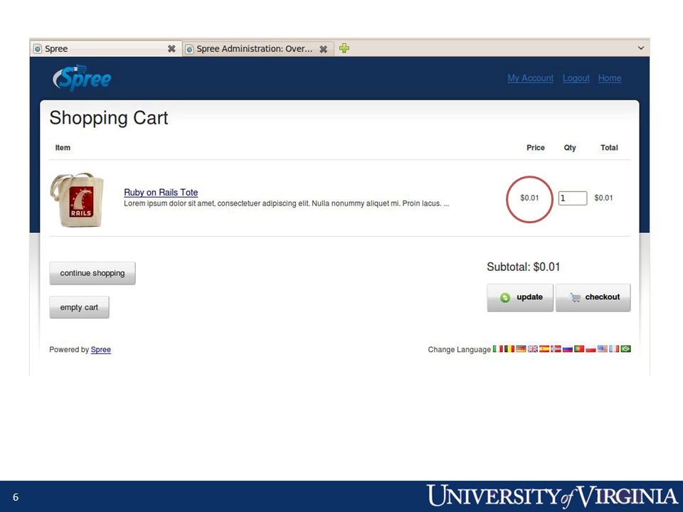Choose the Portuguese flag language icon
The width and height of the screenshot is (683, 512).
[579, 348]
